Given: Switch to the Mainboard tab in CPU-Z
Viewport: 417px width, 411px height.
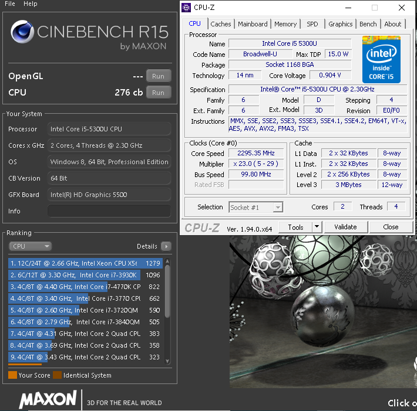Looking at the screenshot, I should click(253, 24).
